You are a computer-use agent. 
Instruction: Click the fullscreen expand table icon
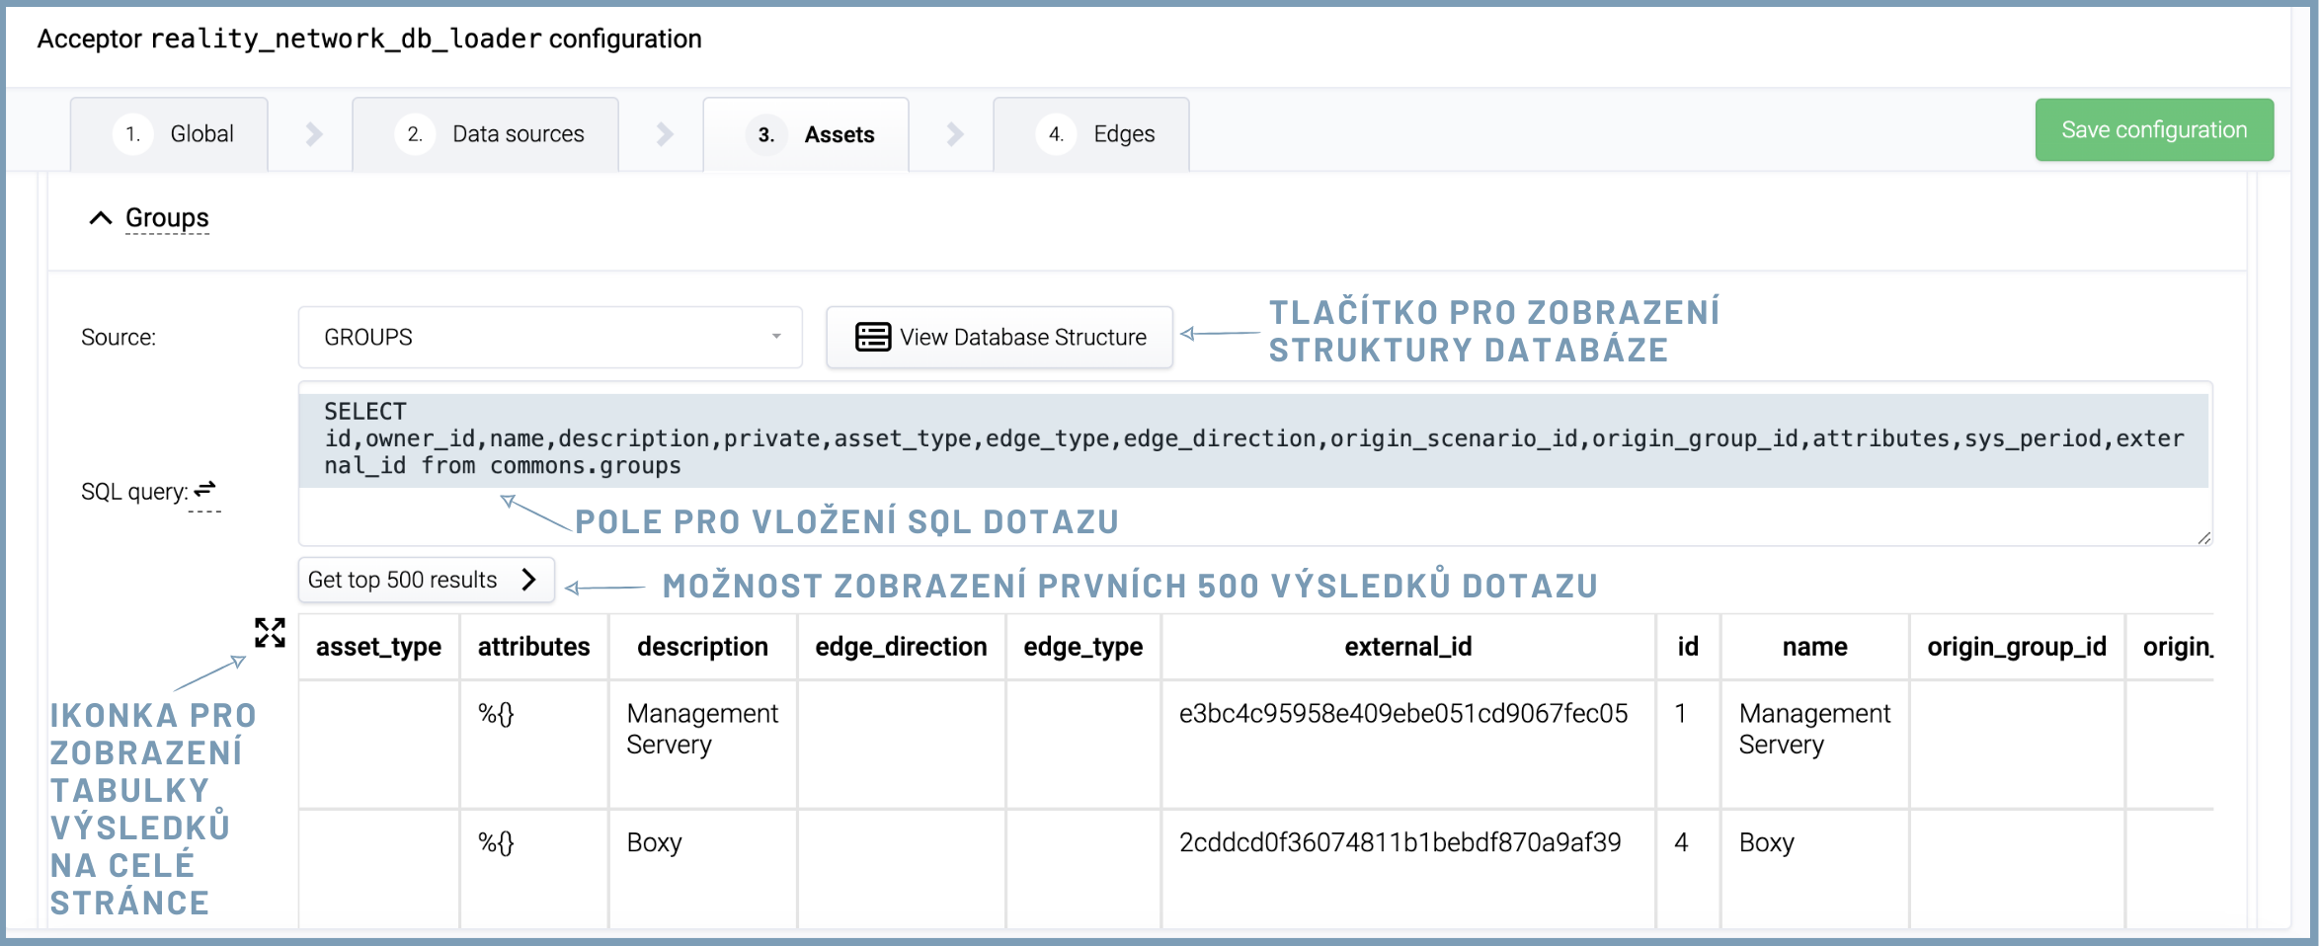pos(270,633)
